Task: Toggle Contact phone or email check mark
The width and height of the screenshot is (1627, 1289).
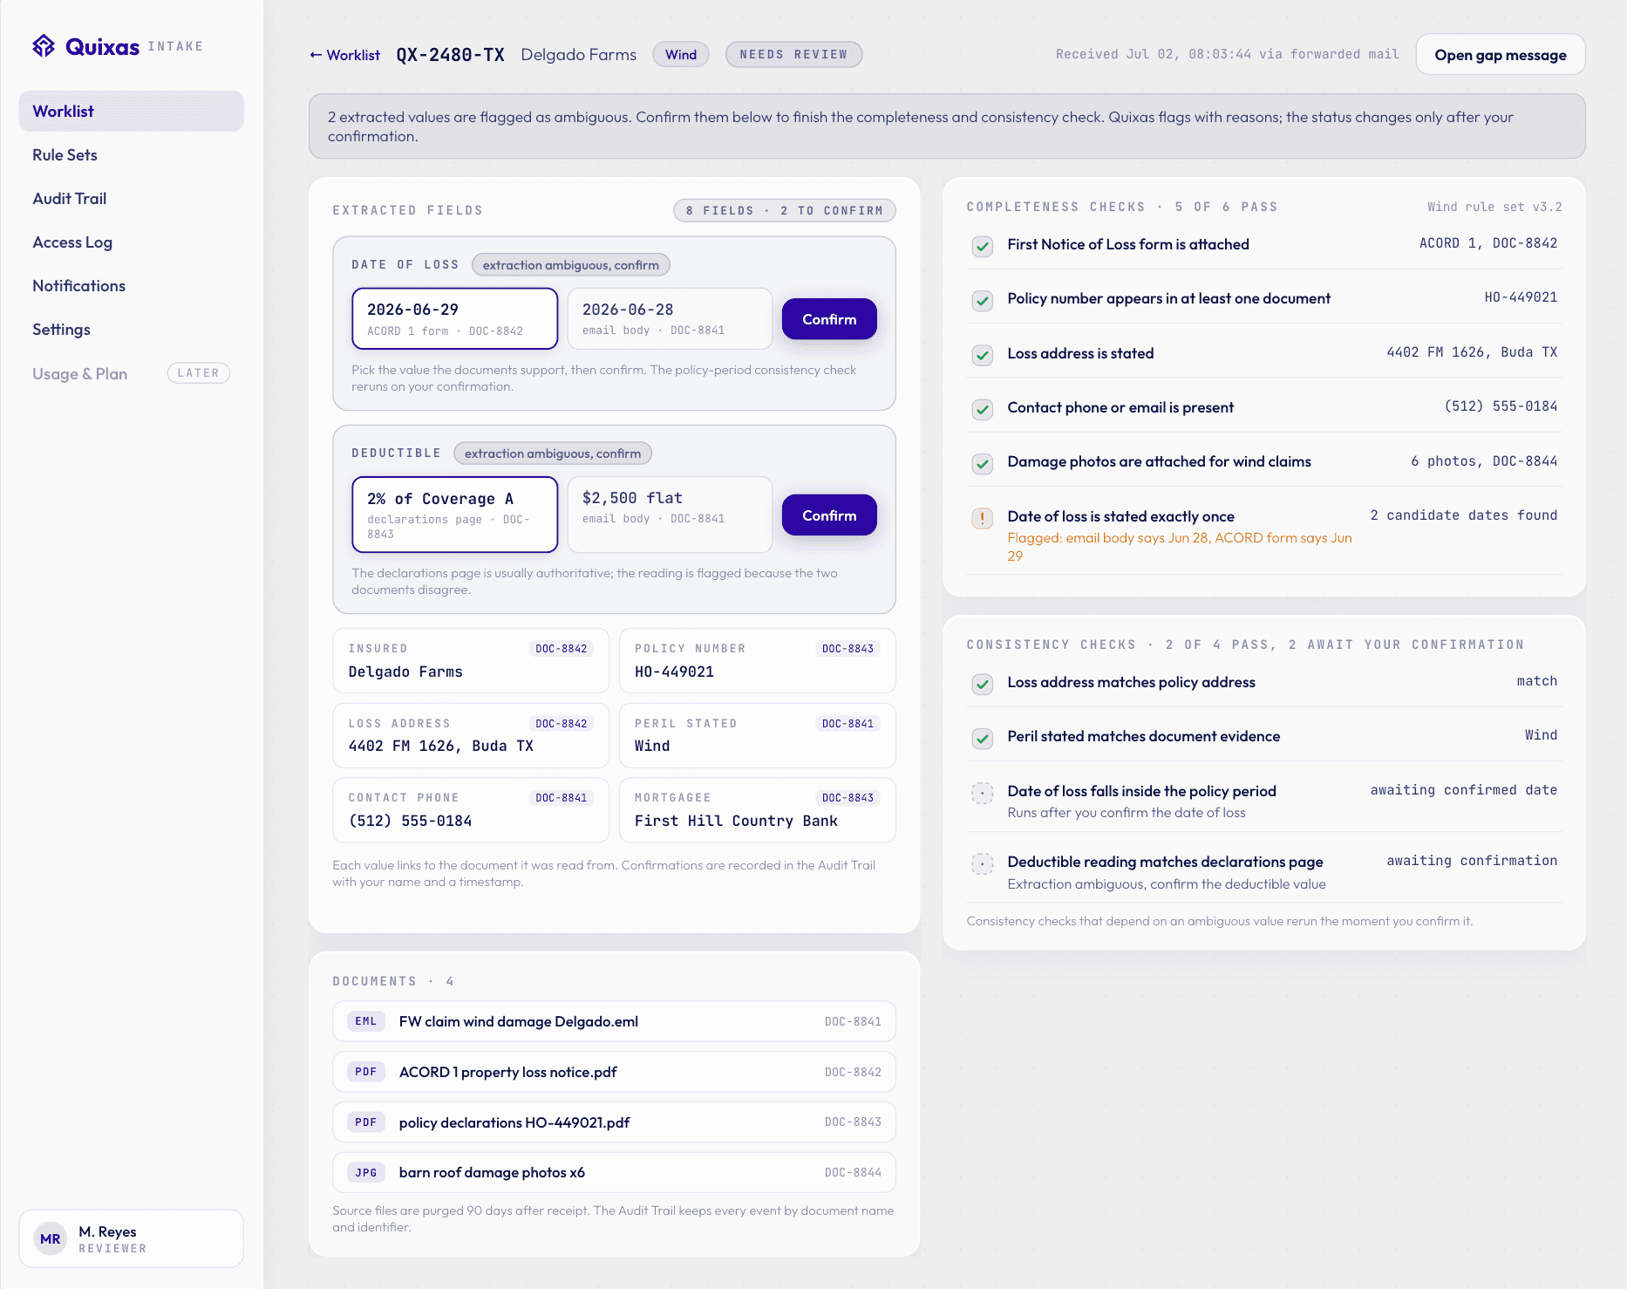Action: (x=983, y=409)
